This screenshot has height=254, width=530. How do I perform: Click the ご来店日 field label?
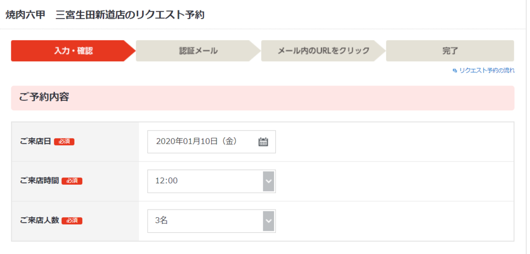click(36, 141)
